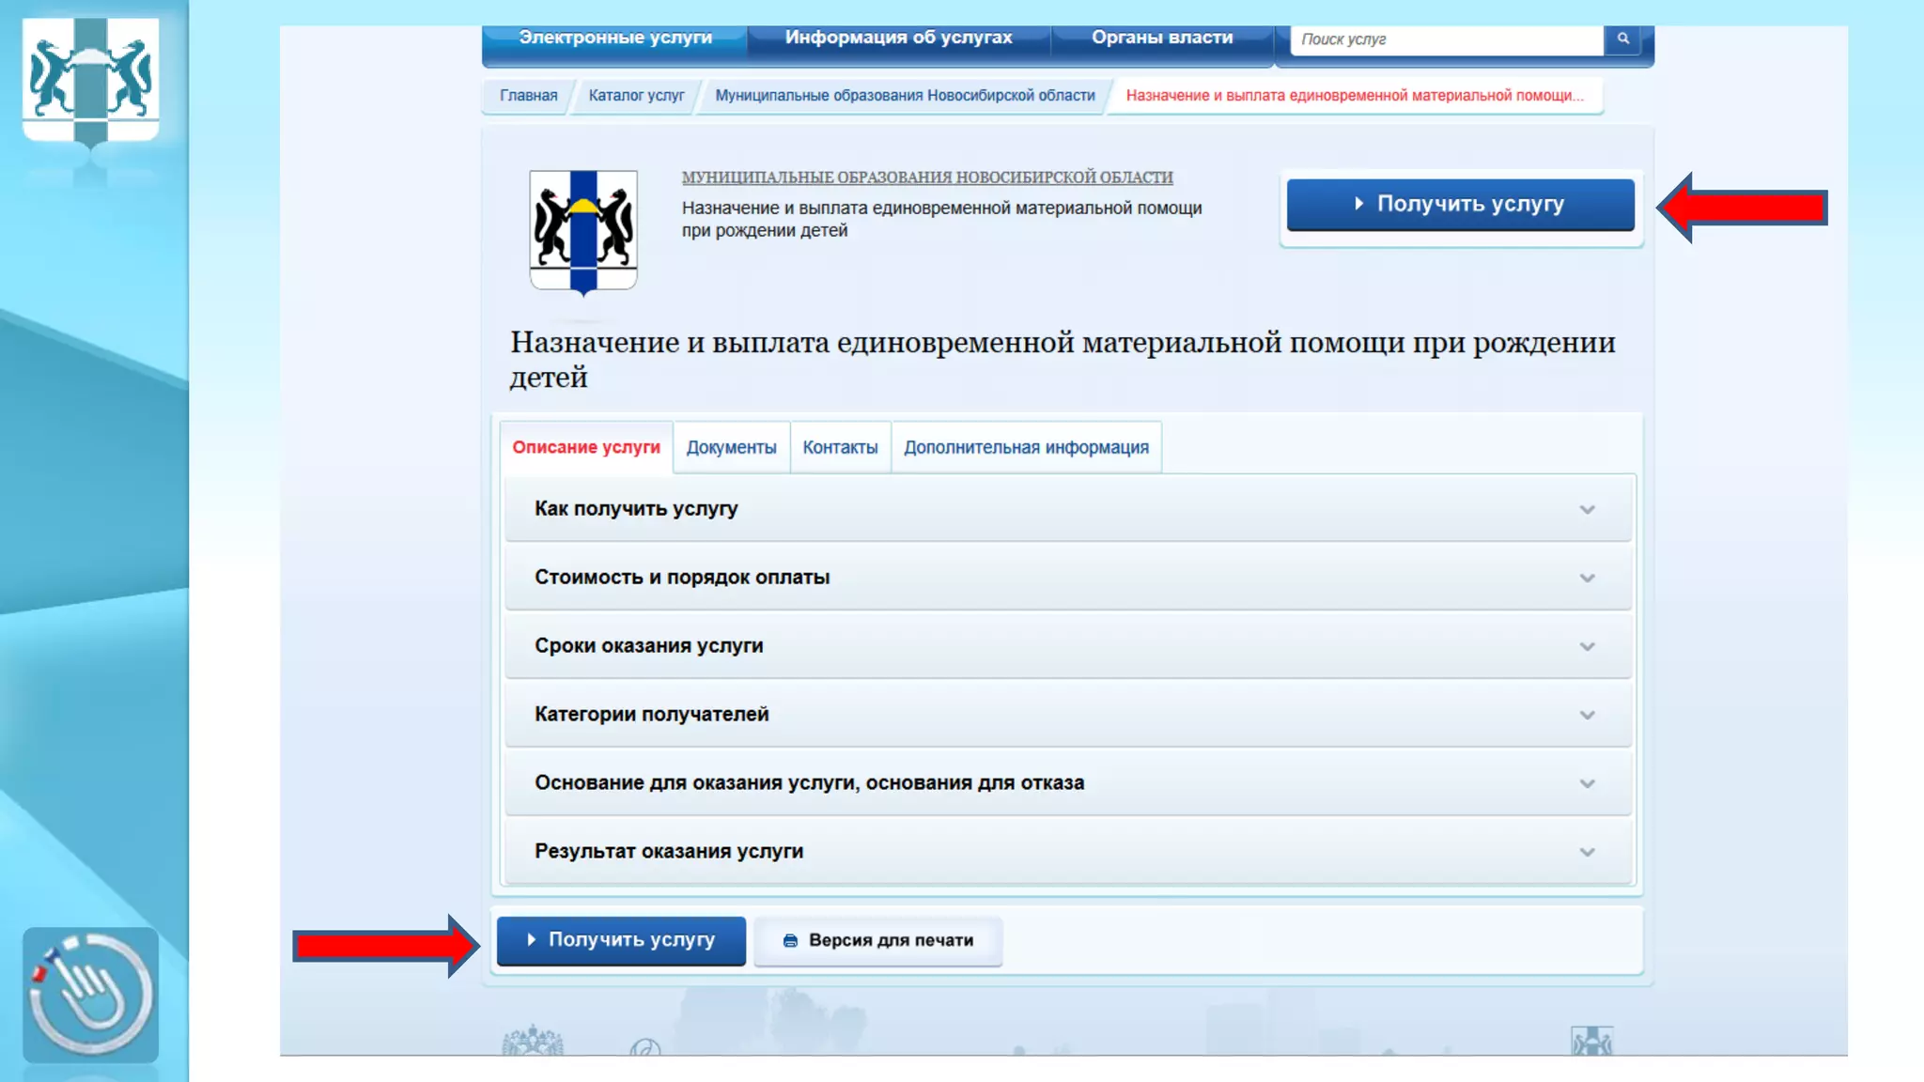Click the printer icon in Версия для печати

(x=790, y=940)
